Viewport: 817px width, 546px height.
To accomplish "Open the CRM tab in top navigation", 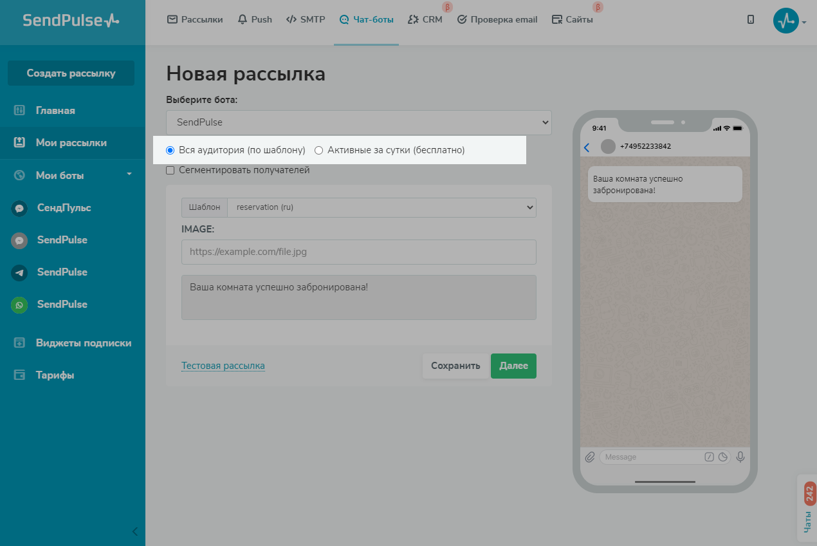I will pos(425,19).
